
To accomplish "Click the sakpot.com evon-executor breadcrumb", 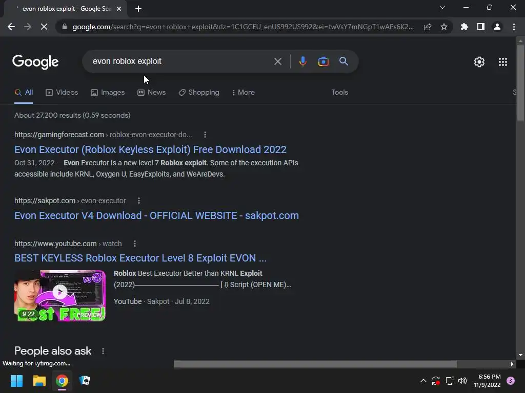I will coord(70,201).
